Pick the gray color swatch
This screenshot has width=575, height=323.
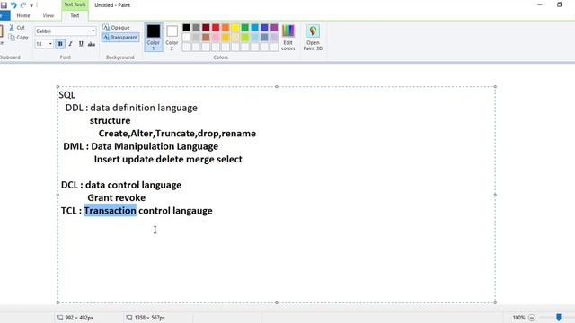coord(196,28)
